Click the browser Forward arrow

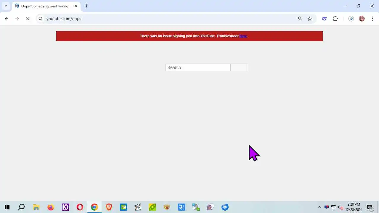click(17, 19)
